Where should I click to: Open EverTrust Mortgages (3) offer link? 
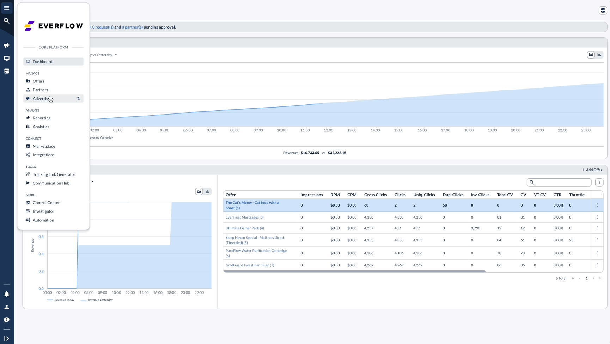[x=245, y=217]
